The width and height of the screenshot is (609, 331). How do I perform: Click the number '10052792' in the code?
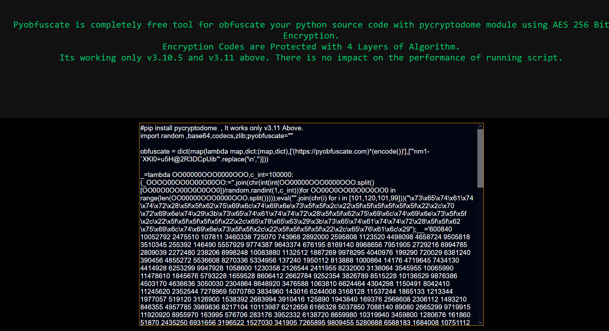pos(155,237)
